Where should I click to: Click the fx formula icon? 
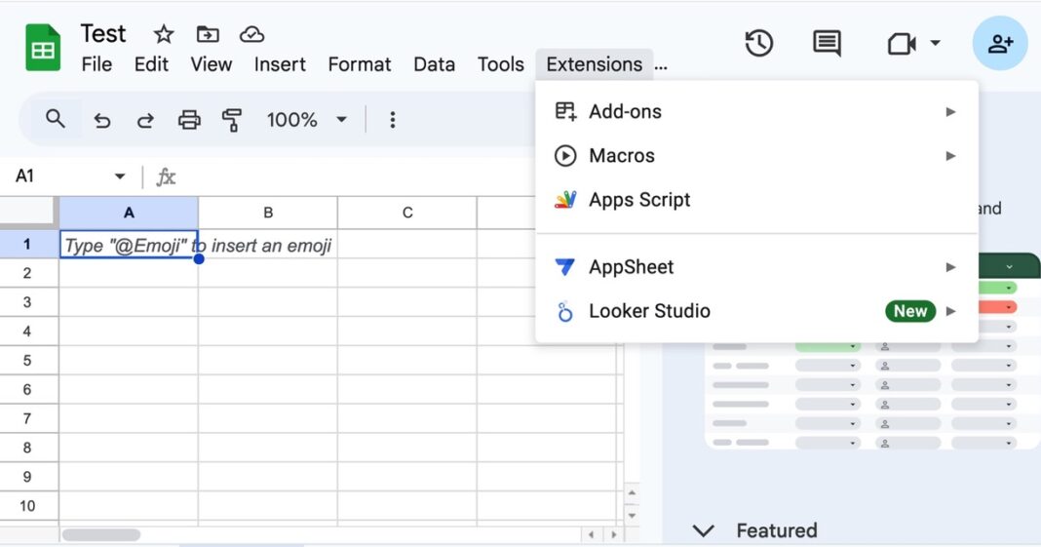tap(166, 176)
